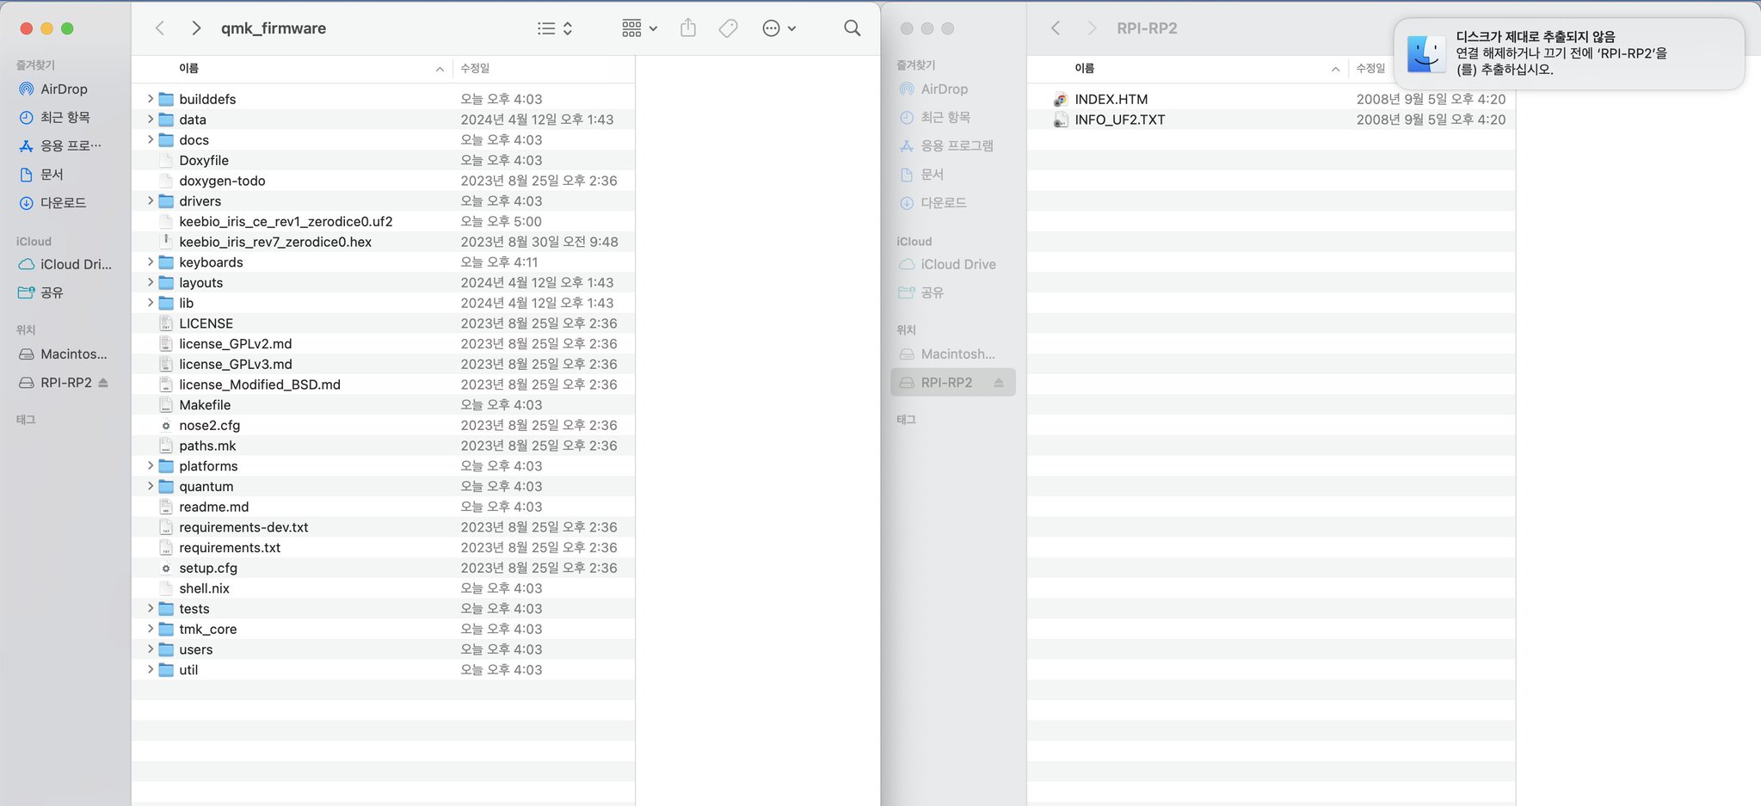
Task: Click back arrow in RPI-RP2 window
Action: (x=1056, y=28)
